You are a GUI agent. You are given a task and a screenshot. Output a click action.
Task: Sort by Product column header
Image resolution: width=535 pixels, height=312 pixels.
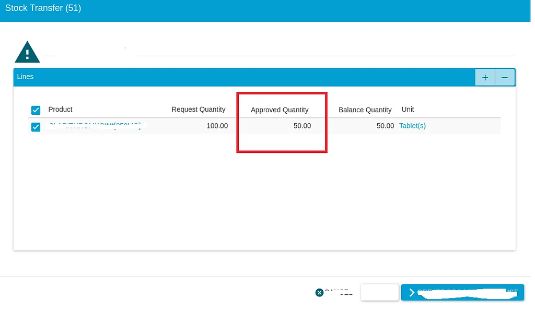click(x=60, y=110)
